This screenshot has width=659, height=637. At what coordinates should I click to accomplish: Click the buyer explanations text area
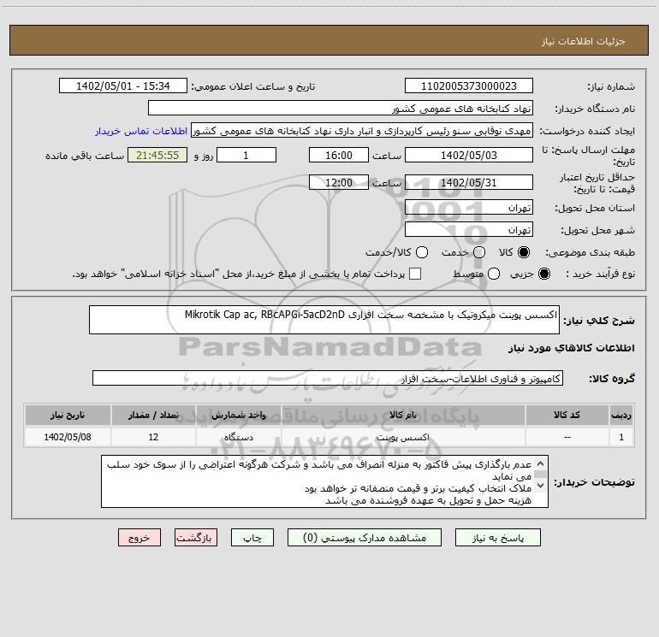(x=324, y=481)
